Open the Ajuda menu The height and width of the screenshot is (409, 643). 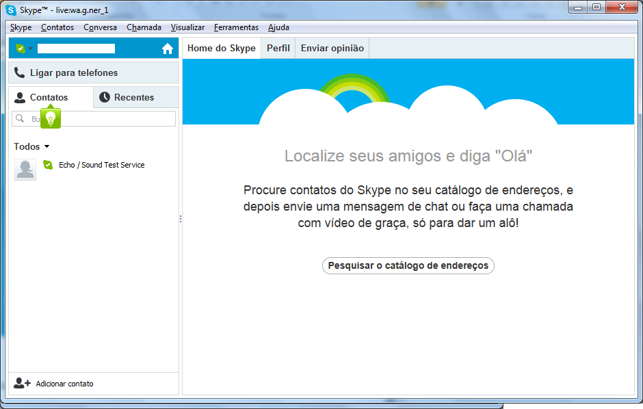tap(279, 27)
